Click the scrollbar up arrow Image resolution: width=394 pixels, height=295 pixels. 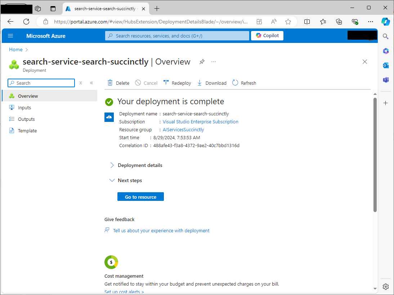pos(375,94)
